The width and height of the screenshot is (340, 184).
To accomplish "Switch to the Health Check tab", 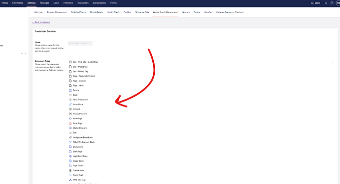I will point(113,12).
